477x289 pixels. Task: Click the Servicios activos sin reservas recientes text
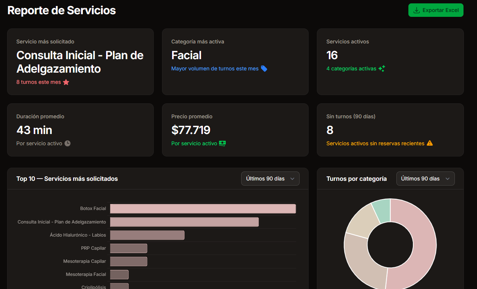point(375,143)
